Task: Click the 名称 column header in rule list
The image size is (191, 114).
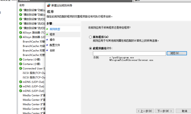Action: click(22, 5)
